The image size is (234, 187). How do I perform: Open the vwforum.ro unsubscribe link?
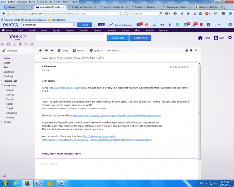tap(97, 138)
